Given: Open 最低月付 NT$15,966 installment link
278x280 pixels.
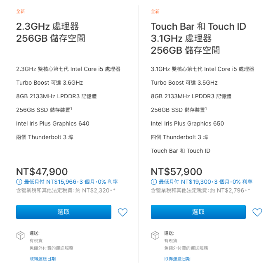Looking at the screenshot, I should (71, 182).
